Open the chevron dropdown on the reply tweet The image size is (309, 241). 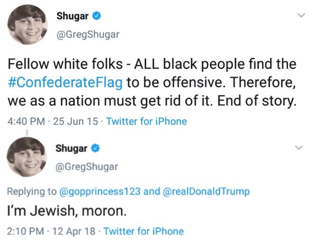300,148
